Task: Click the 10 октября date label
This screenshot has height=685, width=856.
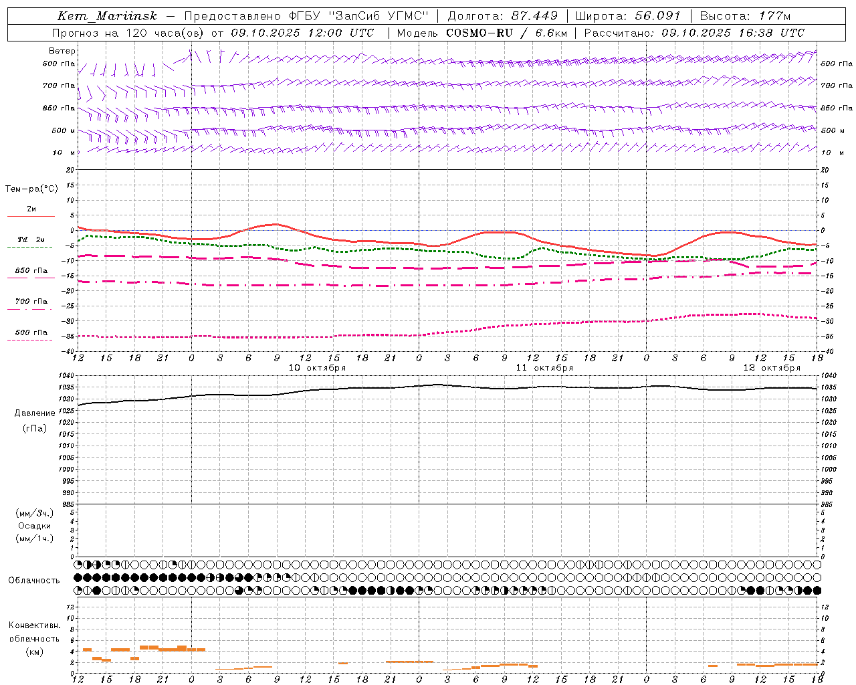Action: coord(317,368)
